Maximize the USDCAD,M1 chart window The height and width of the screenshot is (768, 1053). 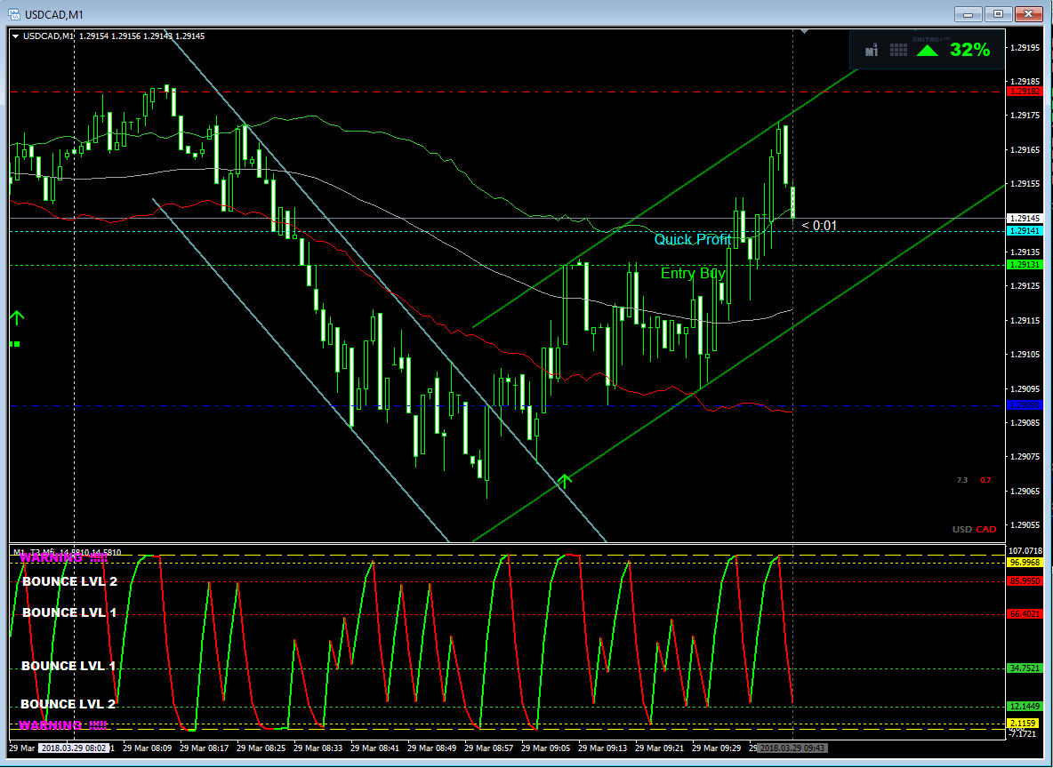[x=999, y=14]
